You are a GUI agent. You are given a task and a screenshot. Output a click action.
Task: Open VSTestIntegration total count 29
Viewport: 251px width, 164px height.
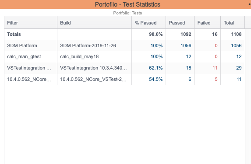(239, 68)
